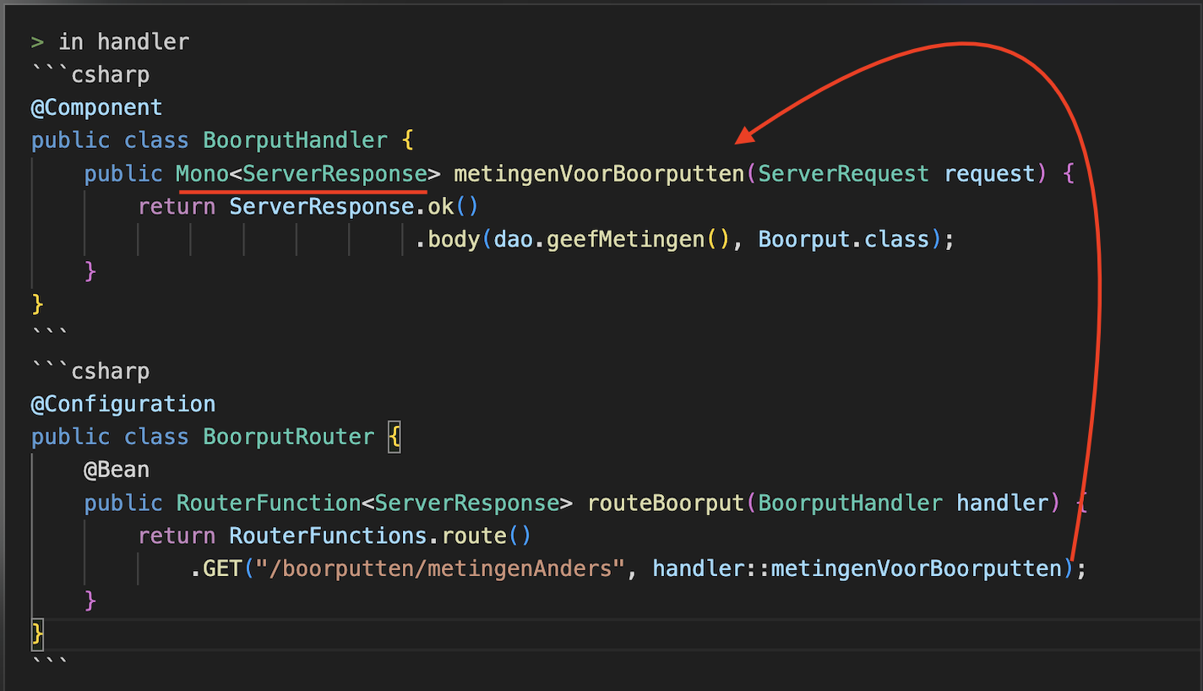Image resolution: width=1203 pixels, height=691 pixels.
Task: Click the routeBoorput method name
Action: click(x=665, y=503)
